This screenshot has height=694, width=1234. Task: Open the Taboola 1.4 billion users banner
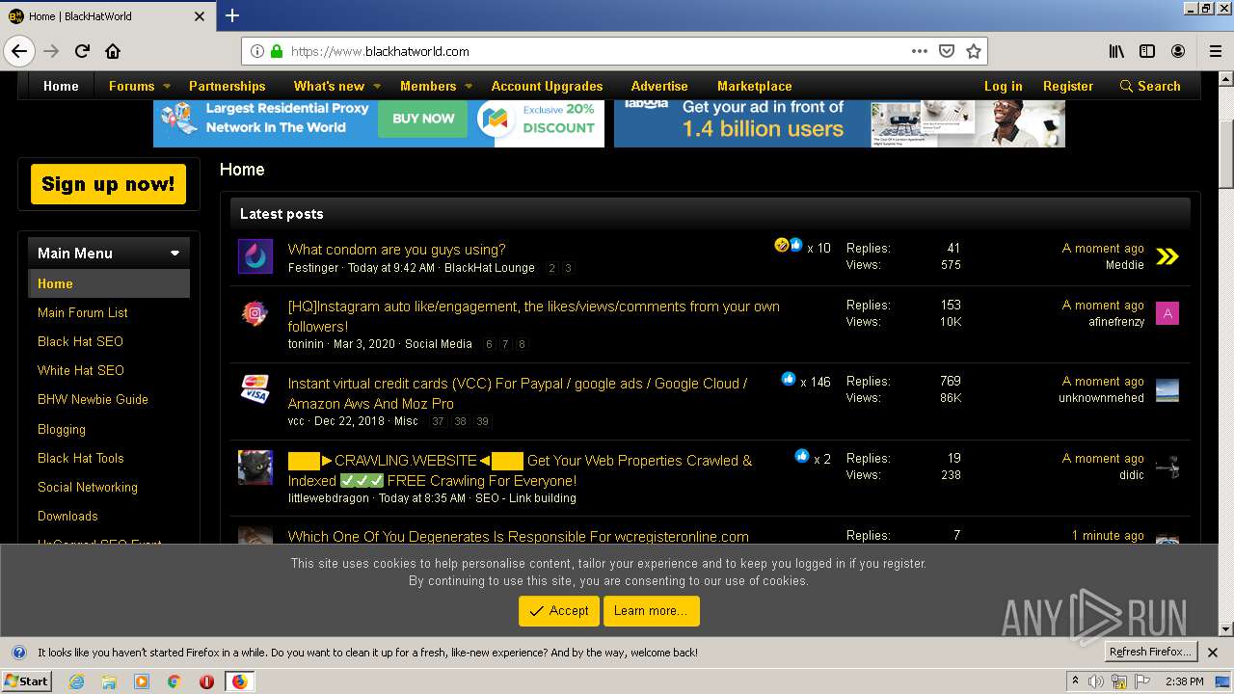tap(840, 123)
